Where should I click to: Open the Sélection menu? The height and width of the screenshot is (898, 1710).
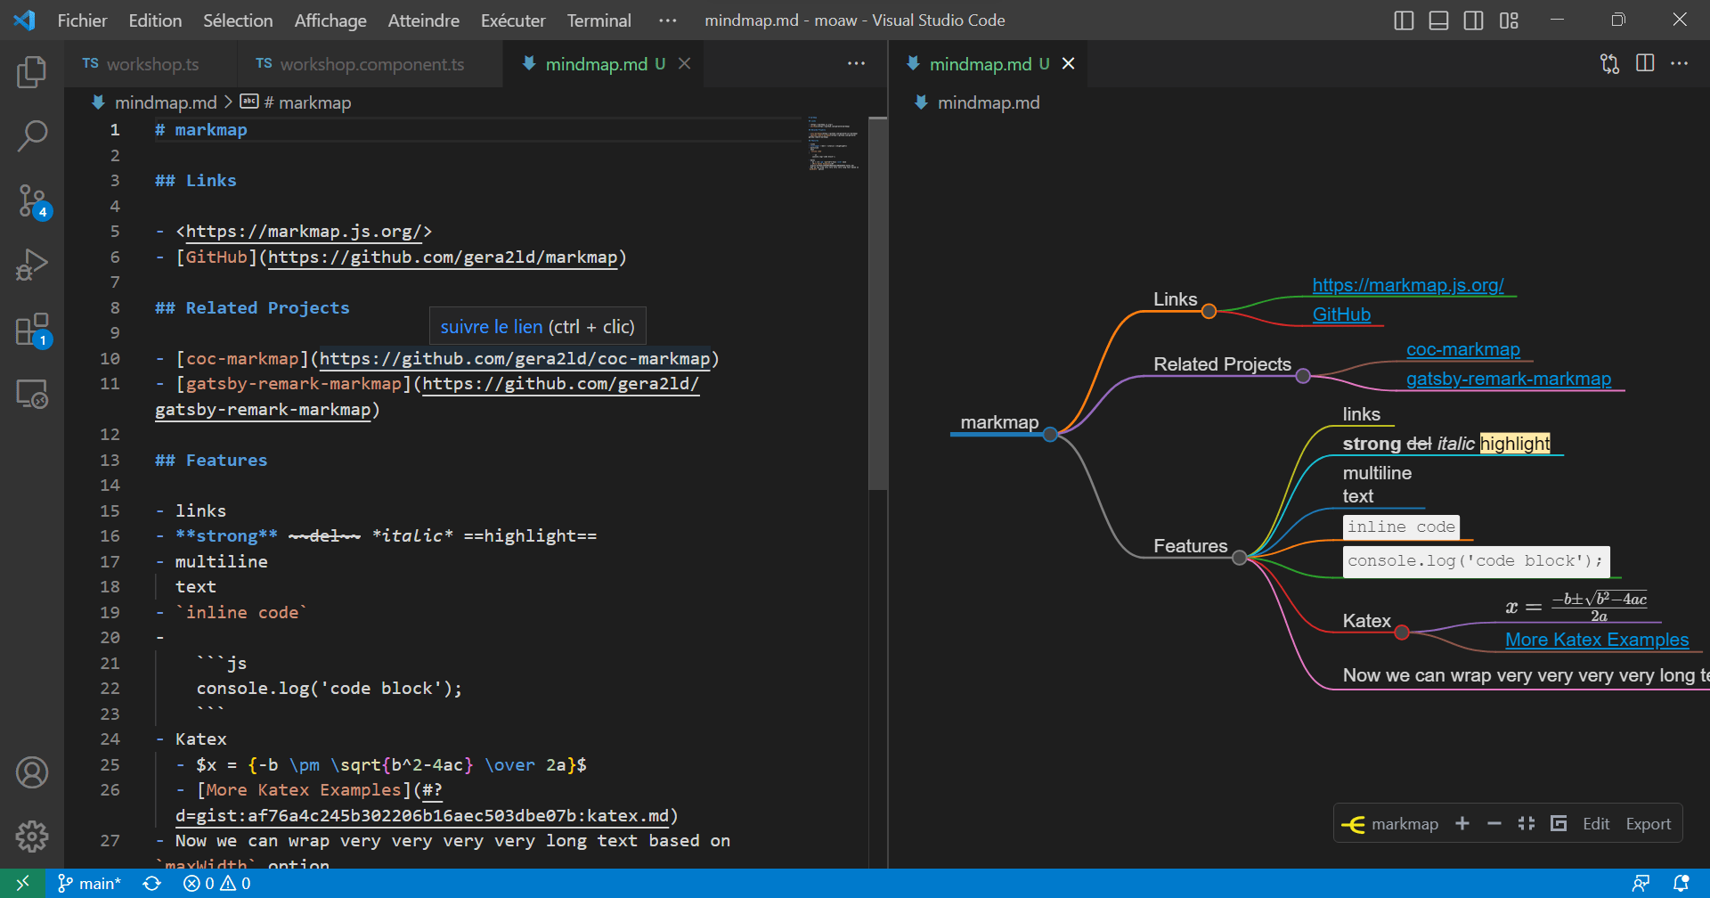(x=238, y=20)
